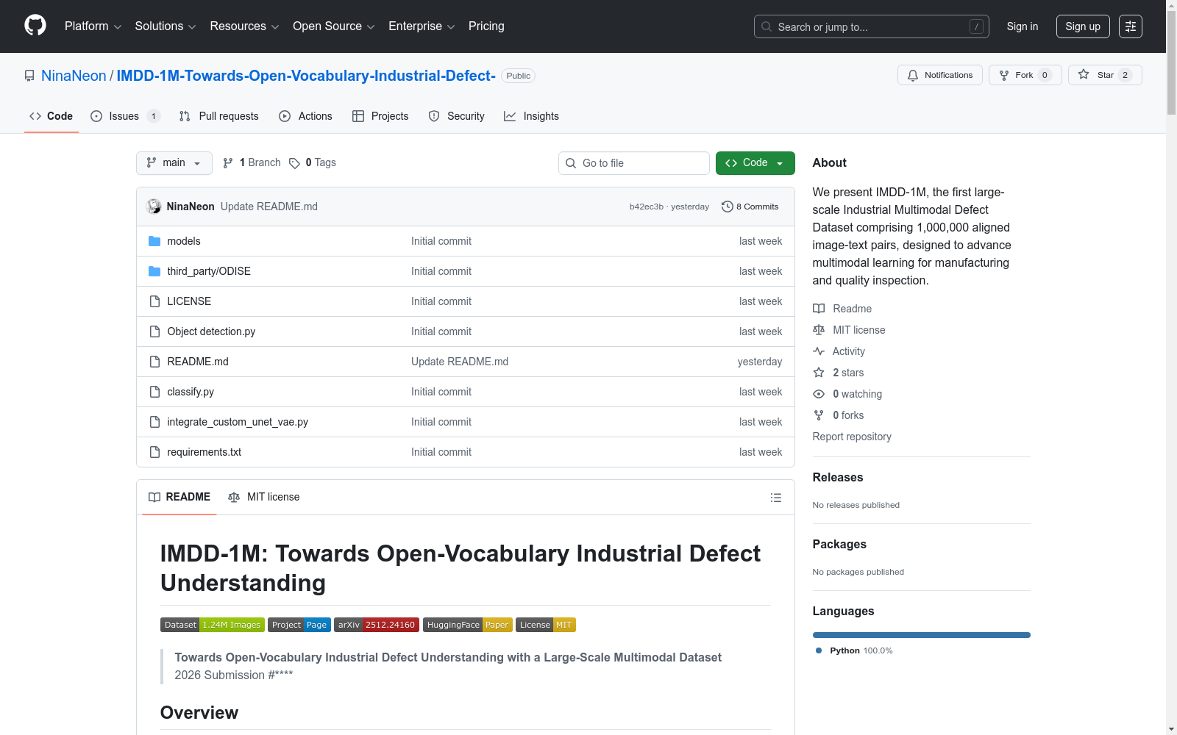The height and width of the screenshot is (735, 1177).
Task: Click the Go to file search field
Action: (x=634, y=163)
